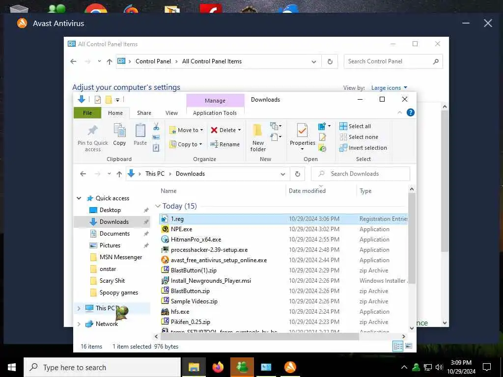Viewport: 503px width, 377px height.
Task: Expand Network tree node
Action: [79, 324]
